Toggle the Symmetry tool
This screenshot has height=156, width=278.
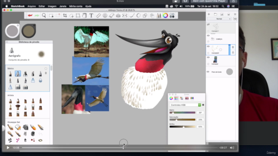(125, 16)
